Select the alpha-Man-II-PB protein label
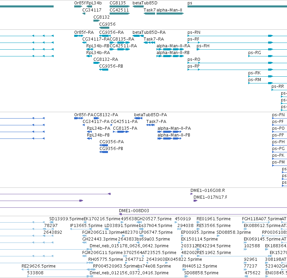287x278 pixels. point(174,135)
